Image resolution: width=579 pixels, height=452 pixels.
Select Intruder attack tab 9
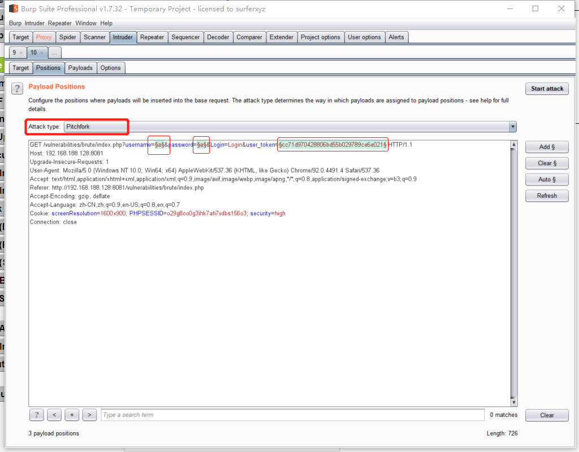(x=14, y=53)
